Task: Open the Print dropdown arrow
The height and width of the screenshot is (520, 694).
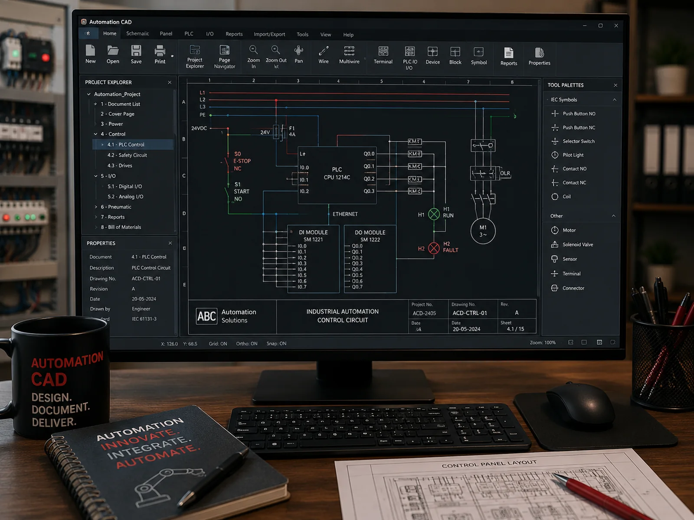Action: [x=172, y=56]
